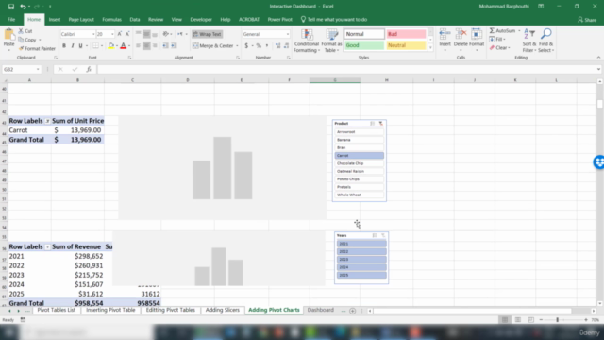Open the Calibri font name dropdown
The height and width of the screenshot is (340, 604).
click(93, 34)
